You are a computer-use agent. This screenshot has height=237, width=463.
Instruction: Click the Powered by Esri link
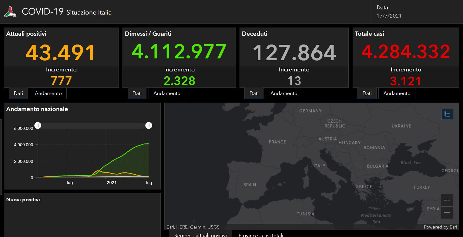[440, 227]
